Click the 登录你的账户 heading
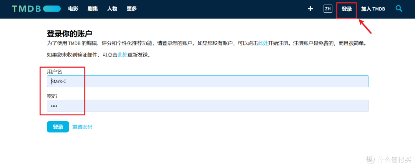The width and height of the screenshot is (415, 168). pyautogui.click(x=69, y=34)
